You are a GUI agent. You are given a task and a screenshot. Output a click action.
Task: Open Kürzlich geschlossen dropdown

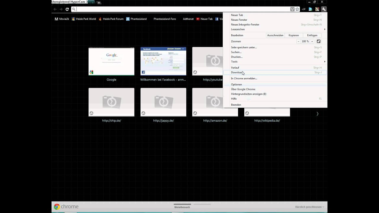(310, 207)
